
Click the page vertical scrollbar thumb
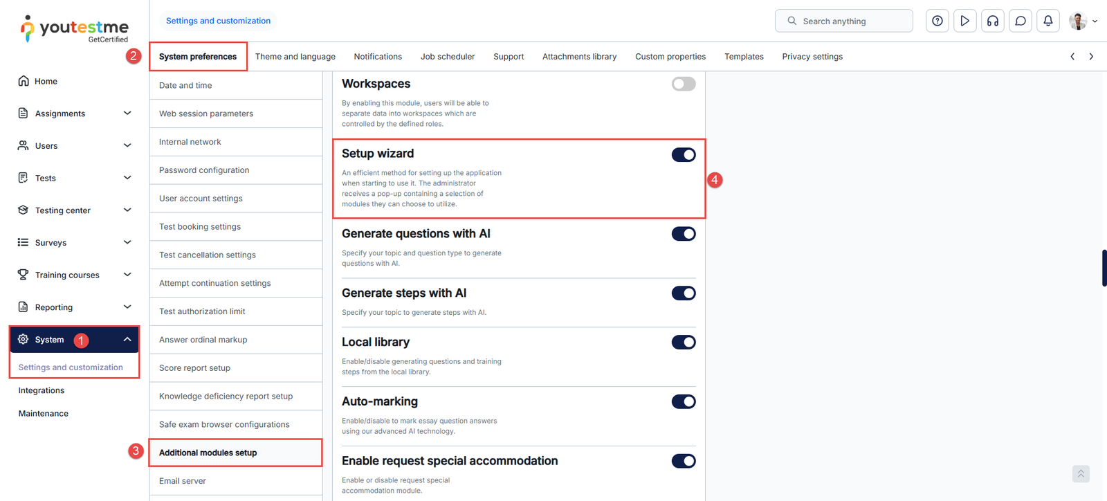[x=1104, y=268]
